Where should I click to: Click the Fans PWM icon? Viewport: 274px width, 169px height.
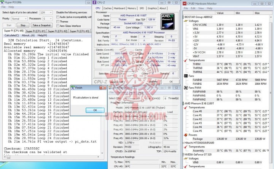pyautogui.click(x=186, y=88)
